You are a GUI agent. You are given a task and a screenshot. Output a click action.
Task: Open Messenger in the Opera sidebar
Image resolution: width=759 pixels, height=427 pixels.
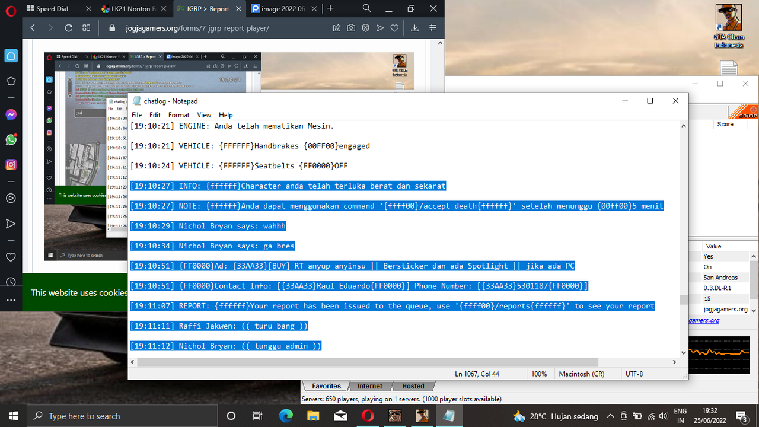tap(11, 114)
